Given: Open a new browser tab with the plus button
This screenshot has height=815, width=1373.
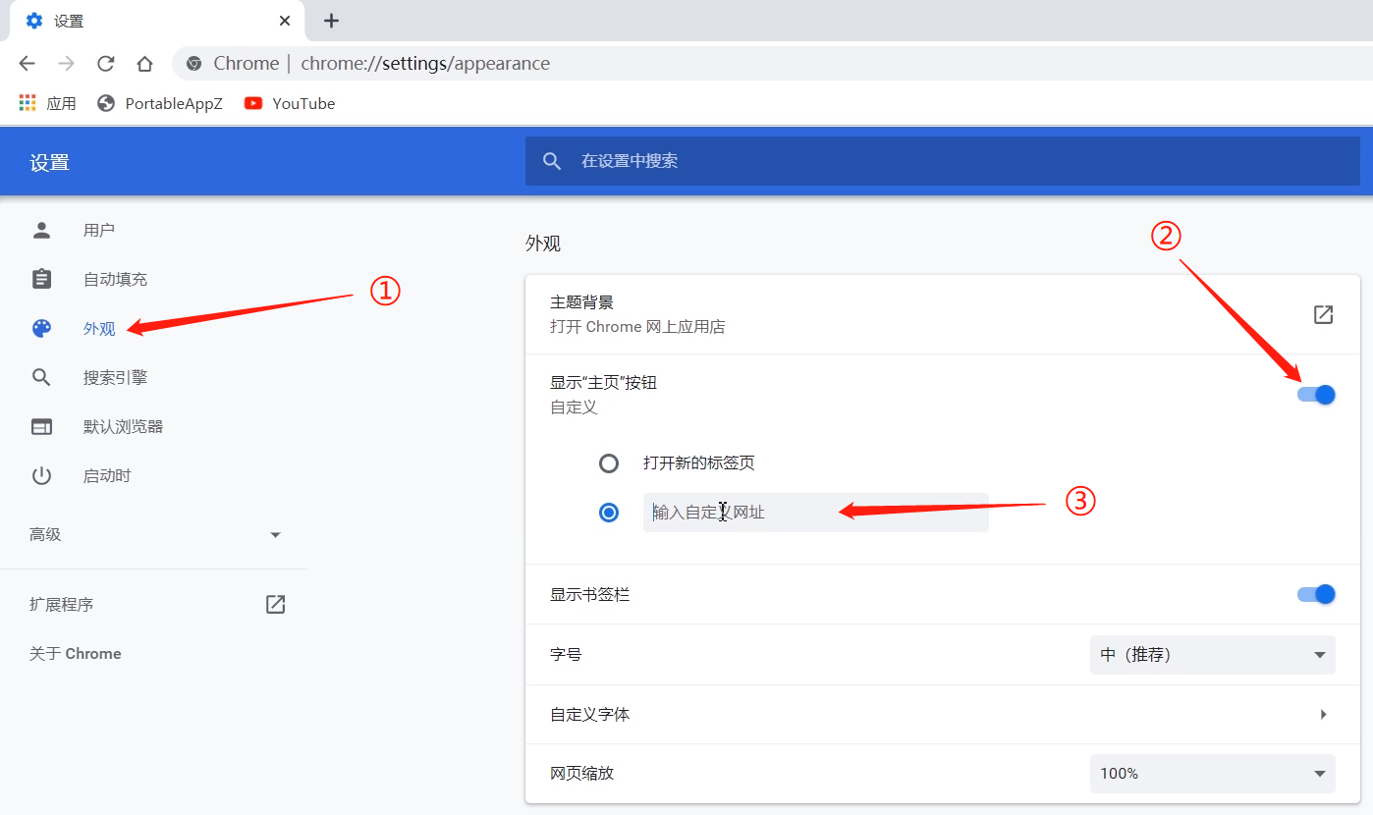Looking at the screenshot, I should point(331,21).
